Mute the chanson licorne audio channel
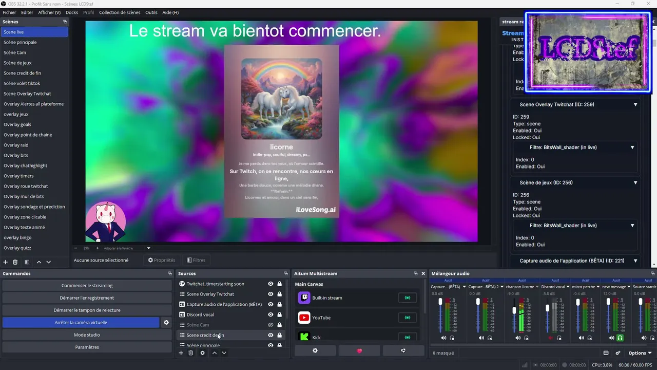 [518, 338]
